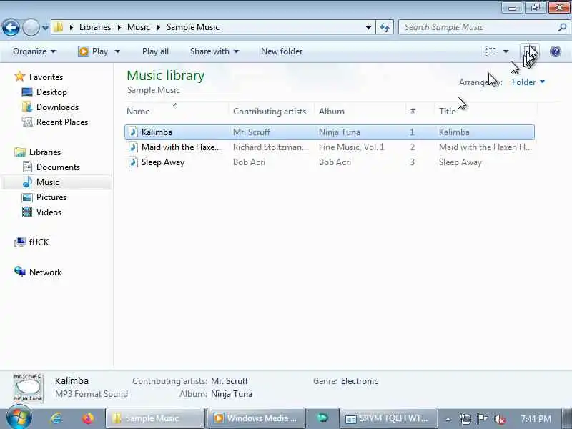Open the Arrange by Folder dropdown
The height and width of the screenshot is (429, 572).
(x=528, y=82)
